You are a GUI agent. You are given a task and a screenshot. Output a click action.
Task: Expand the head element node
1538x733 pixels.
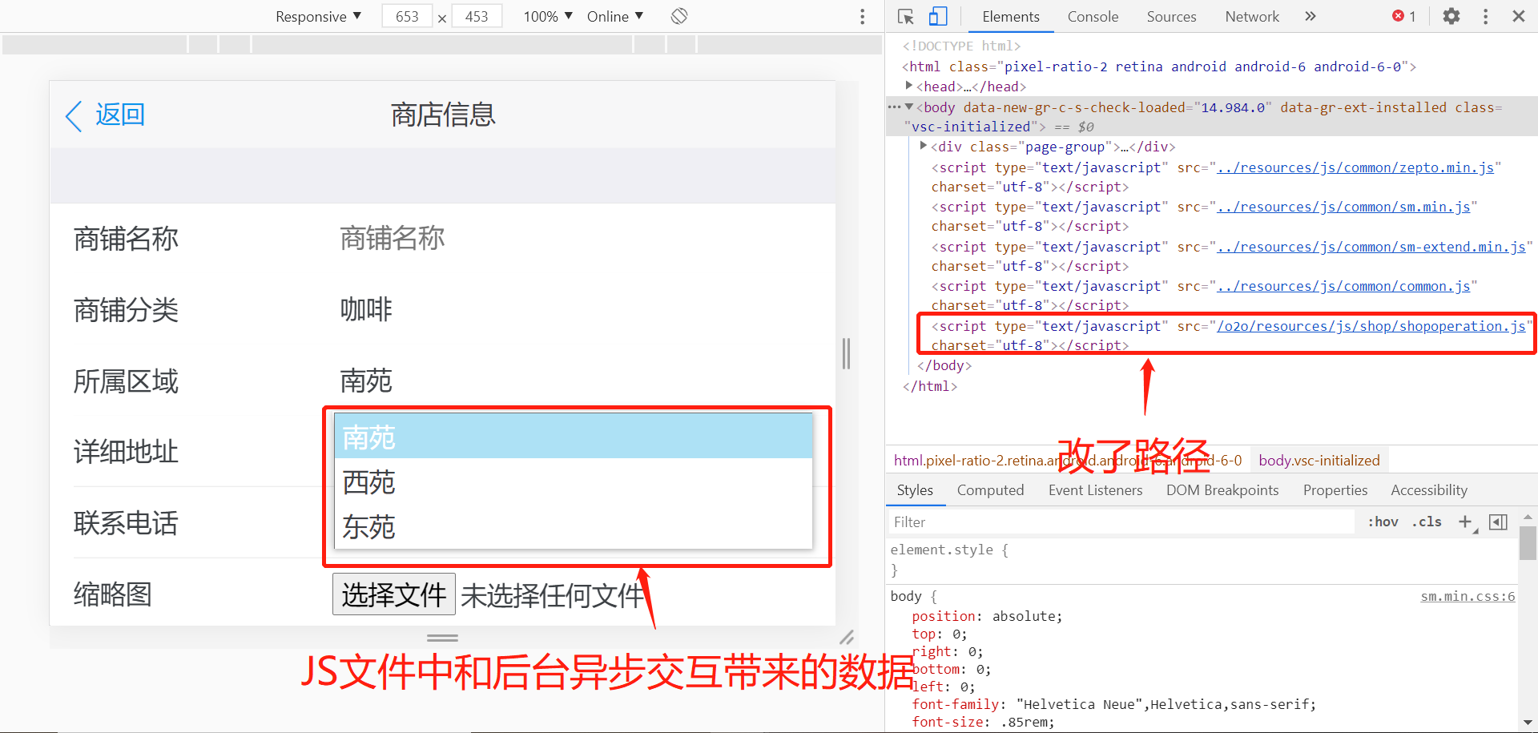(x=908, y=85)
